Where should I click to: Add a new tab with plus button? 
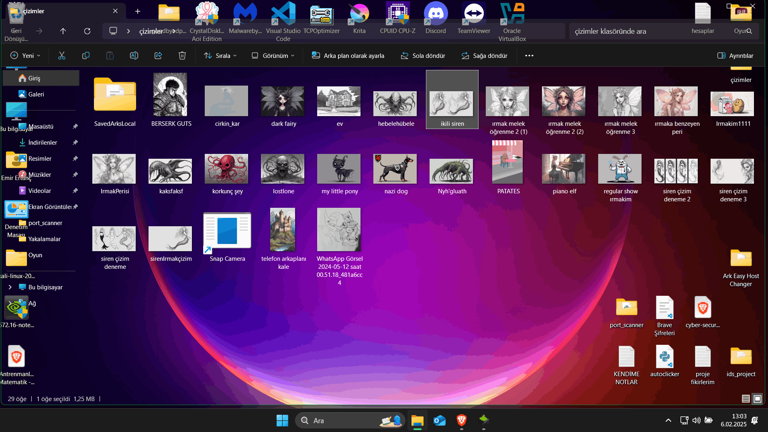[x=138, y=11]
